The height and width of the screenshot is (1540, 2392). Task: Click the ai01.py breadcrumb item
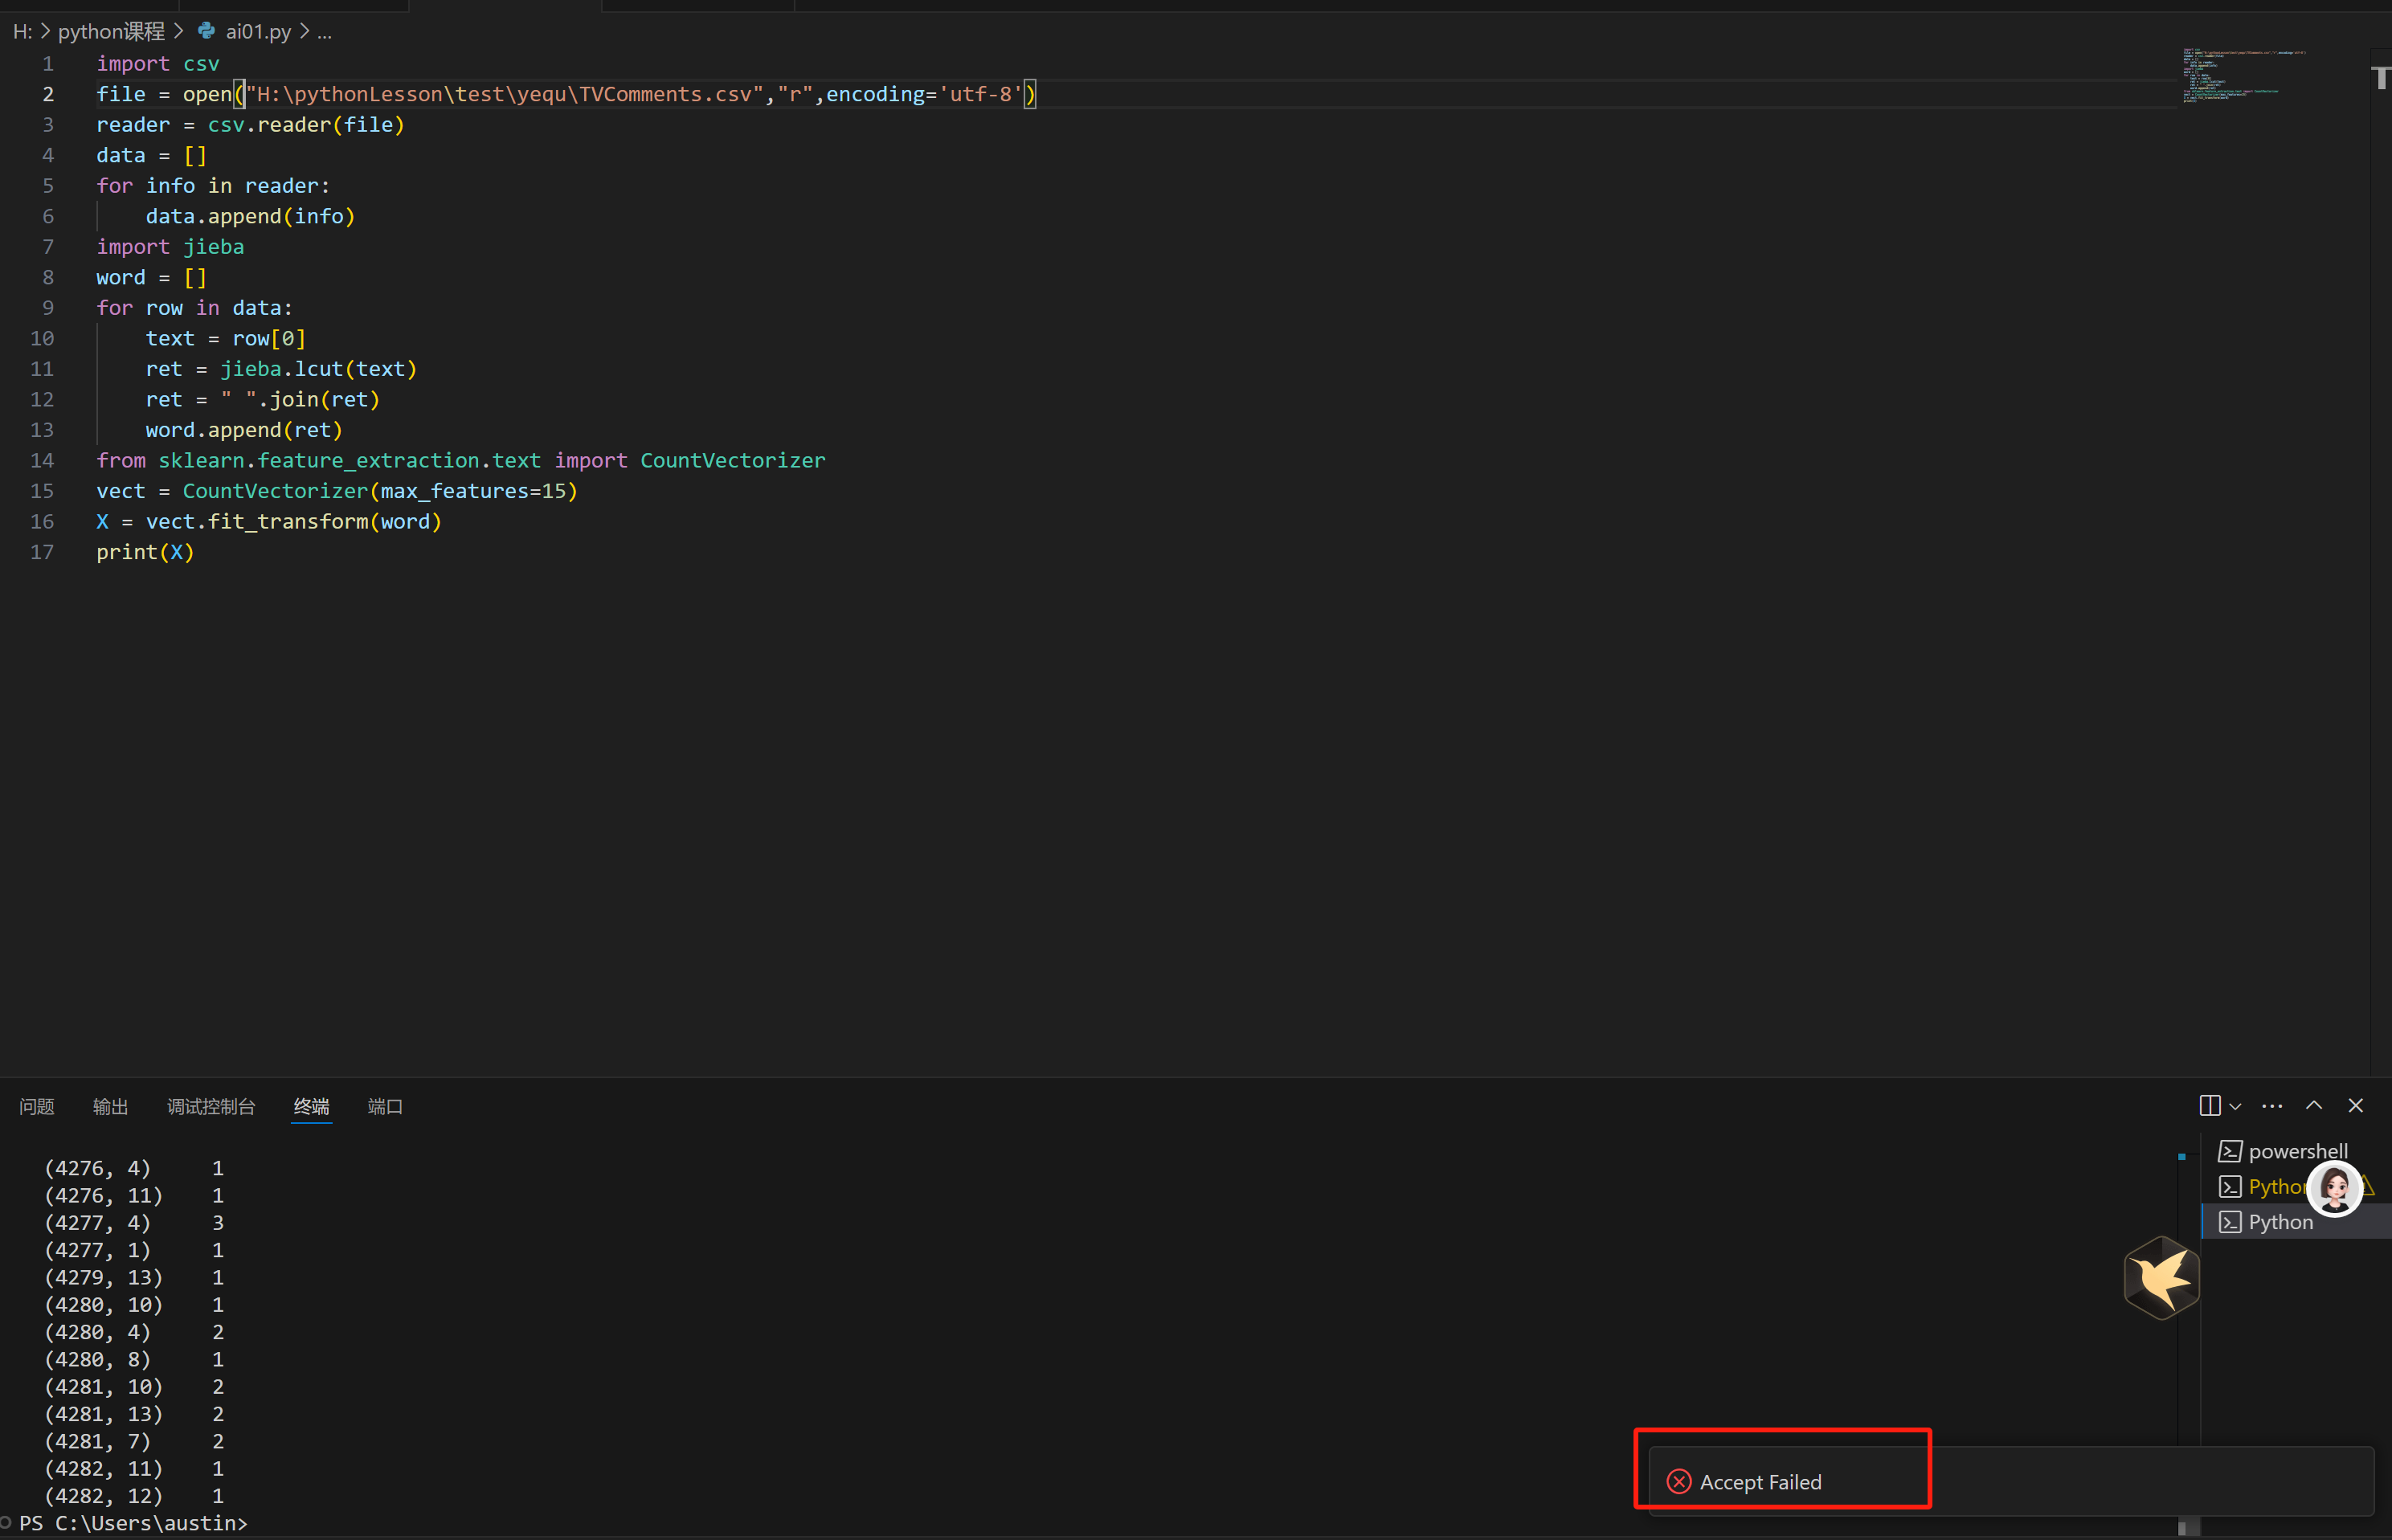(257, 31)
